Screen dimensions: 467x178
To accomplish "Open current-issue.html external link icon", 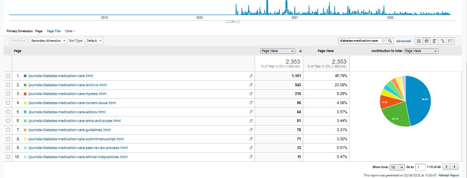I will [251, 103].
